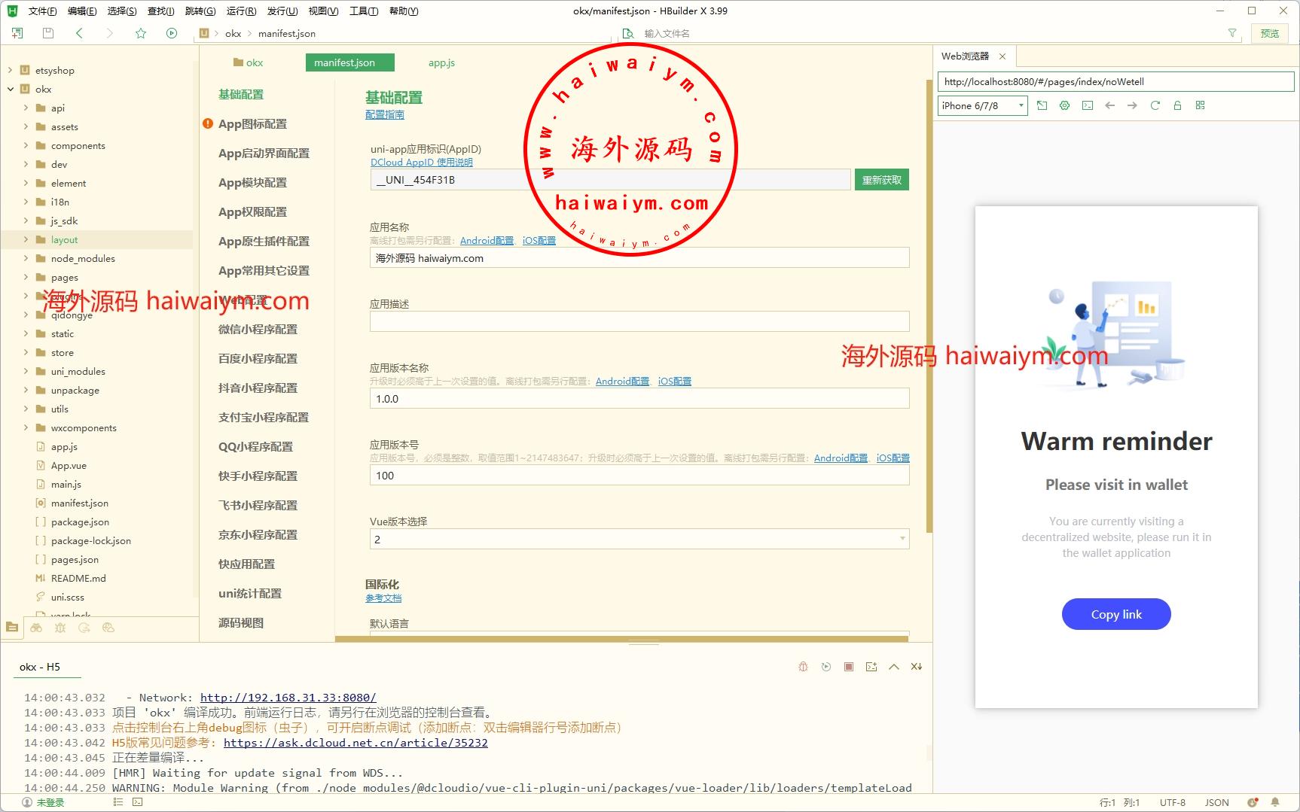The height and width of the screenshot is (812, 1300).
Task: Collapse the okx project root
Action: (11, 90)
